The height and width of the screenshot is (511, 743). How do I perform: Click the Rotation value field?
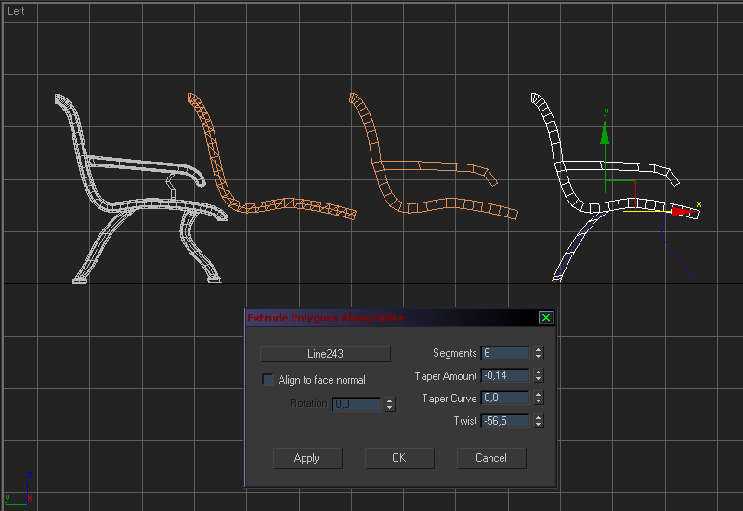click(356, 404)
